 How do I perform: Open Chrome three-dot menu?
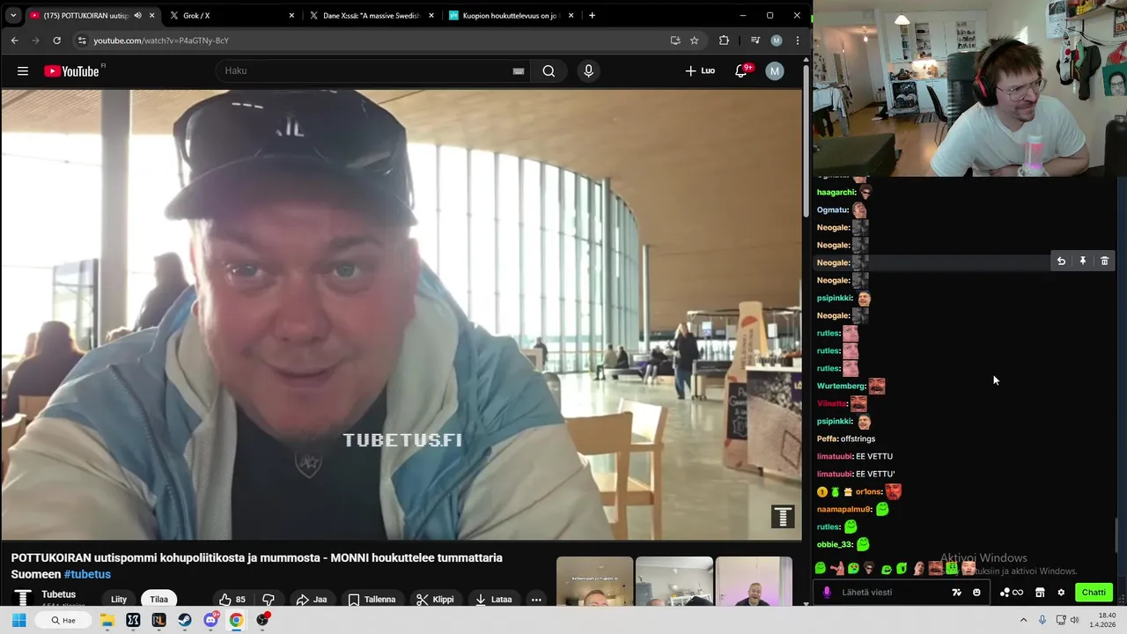[x=798, y=41]
